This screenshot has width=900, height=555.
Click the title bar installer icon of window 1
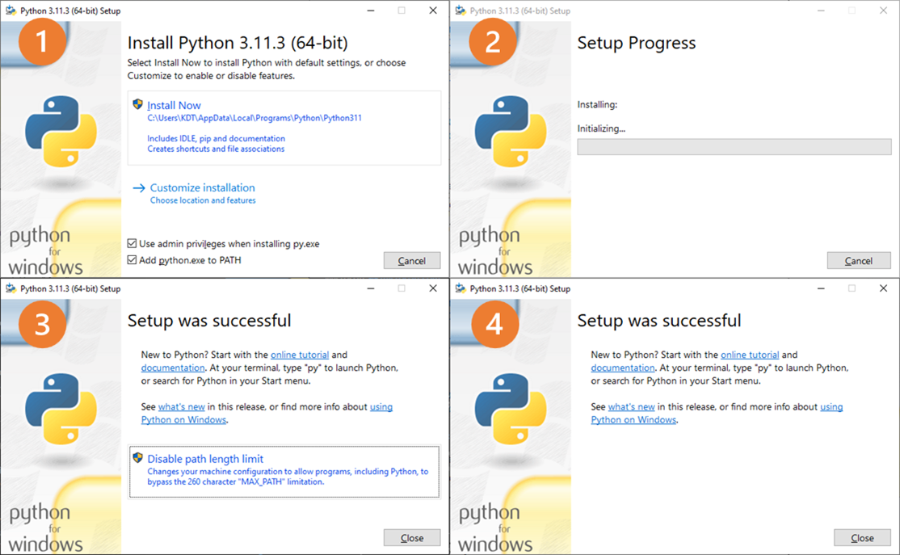click(11, 11)
